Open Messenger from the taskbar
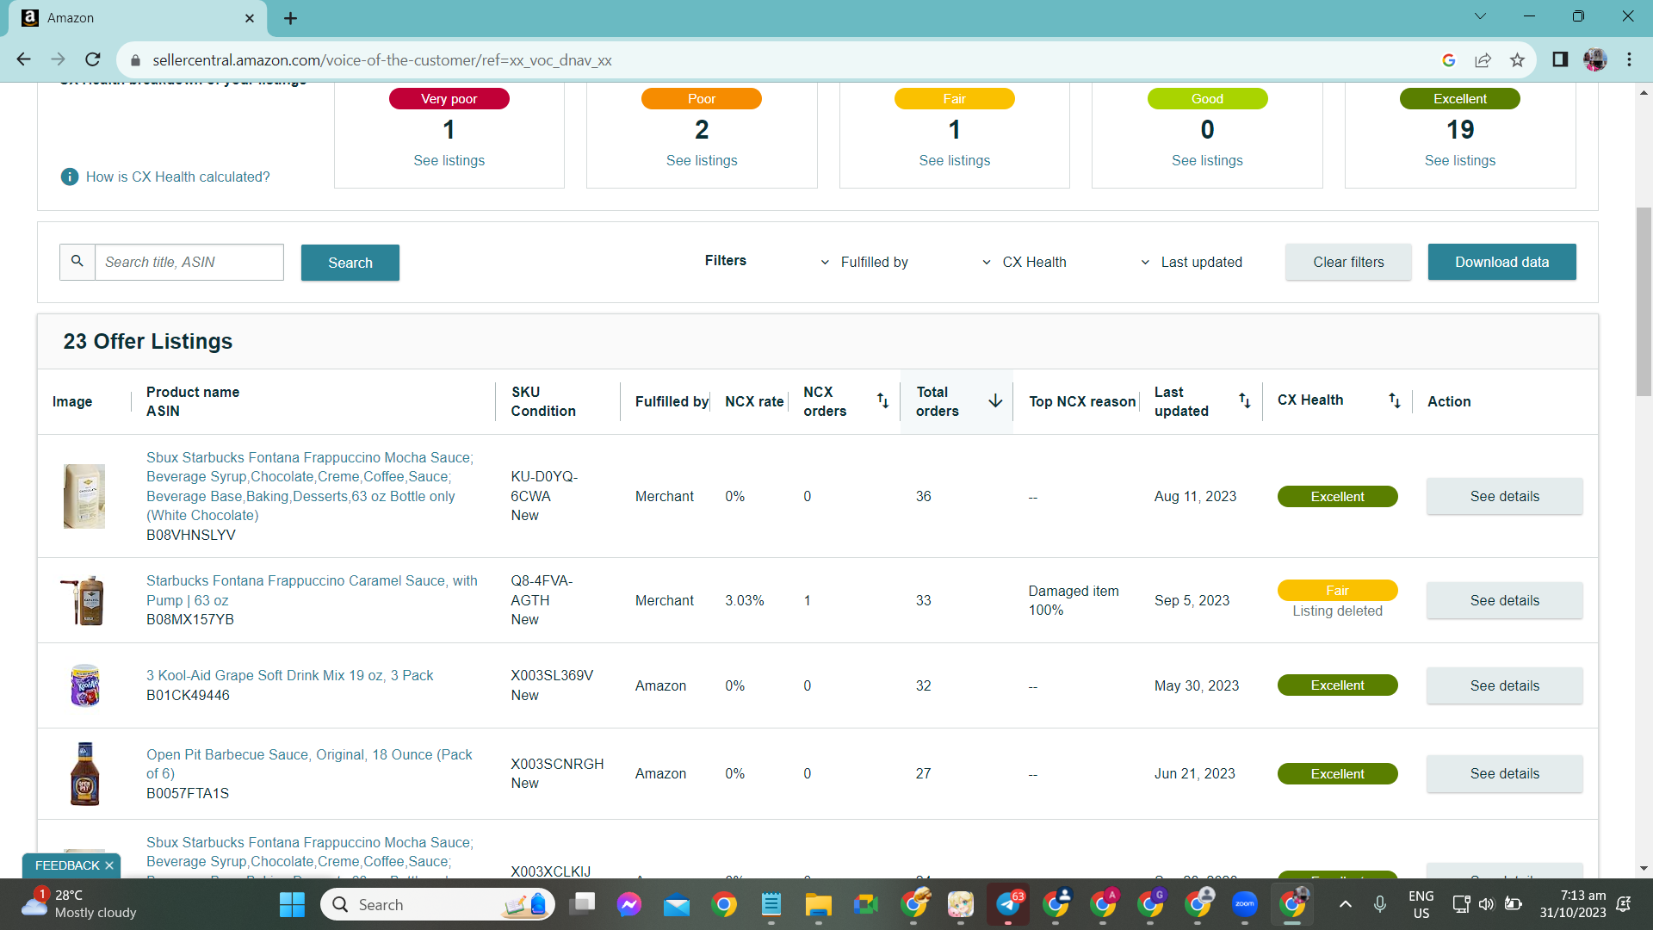This screenshot has width=1653, height=930. click(629, 904)
